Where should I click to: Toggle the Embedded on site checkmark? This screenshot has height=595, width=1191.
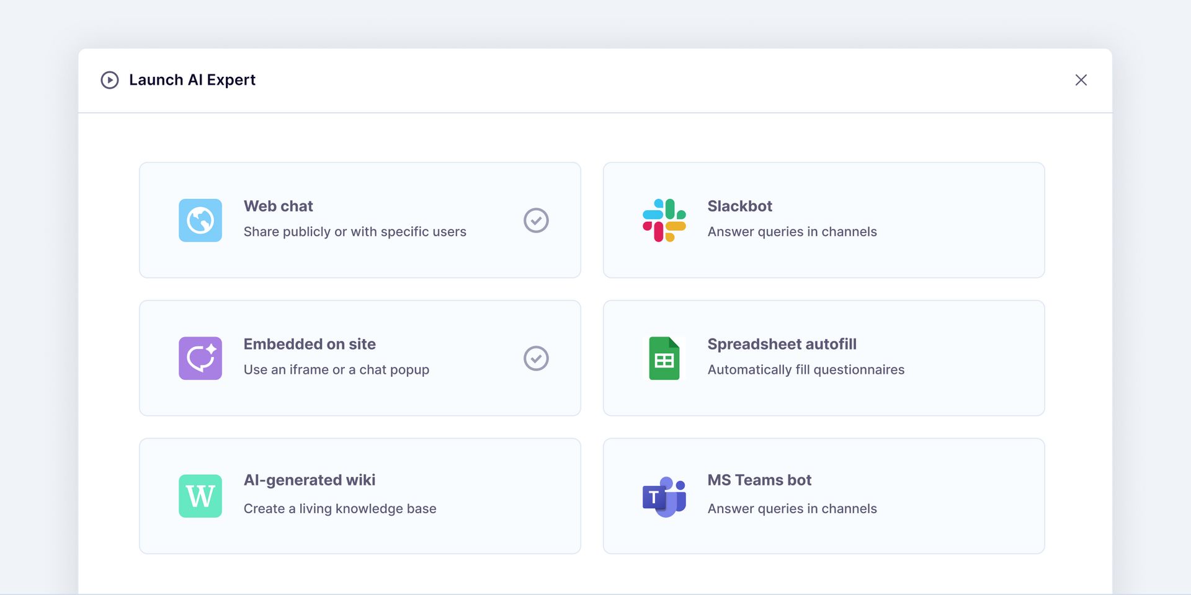[x=536, y=358]
